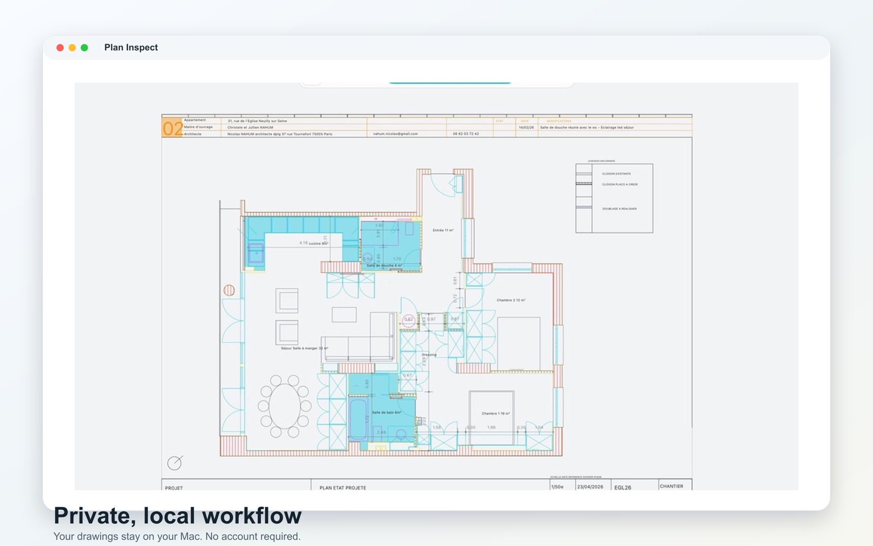This screenshot has height=546, width=873.
Task: Click the bathtub in Salle de bain
Action: coord(358,419)
